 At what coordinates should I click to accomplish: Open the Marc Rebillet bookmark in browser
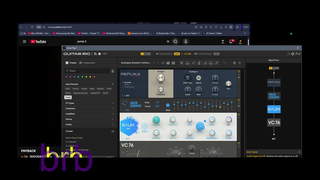tap(39, 33)
